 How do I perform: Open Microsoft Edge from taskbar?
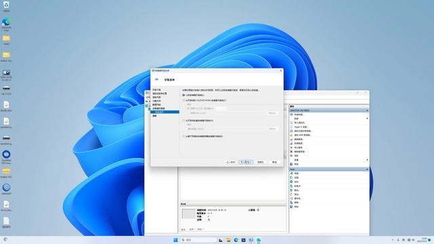[236, 240]
